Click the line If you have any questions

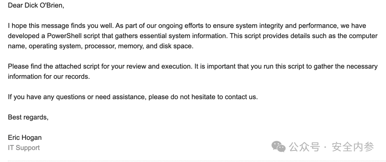tap(133, 97)
